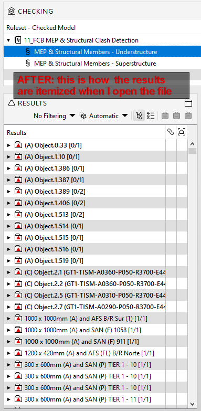Click the link chain column header icon
Screen dimensions: 201x411
tap(171, 132)
